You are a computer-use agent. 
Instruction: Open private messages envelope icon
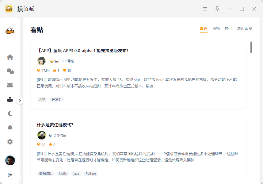pyautogui.click(x=10, y=85)
